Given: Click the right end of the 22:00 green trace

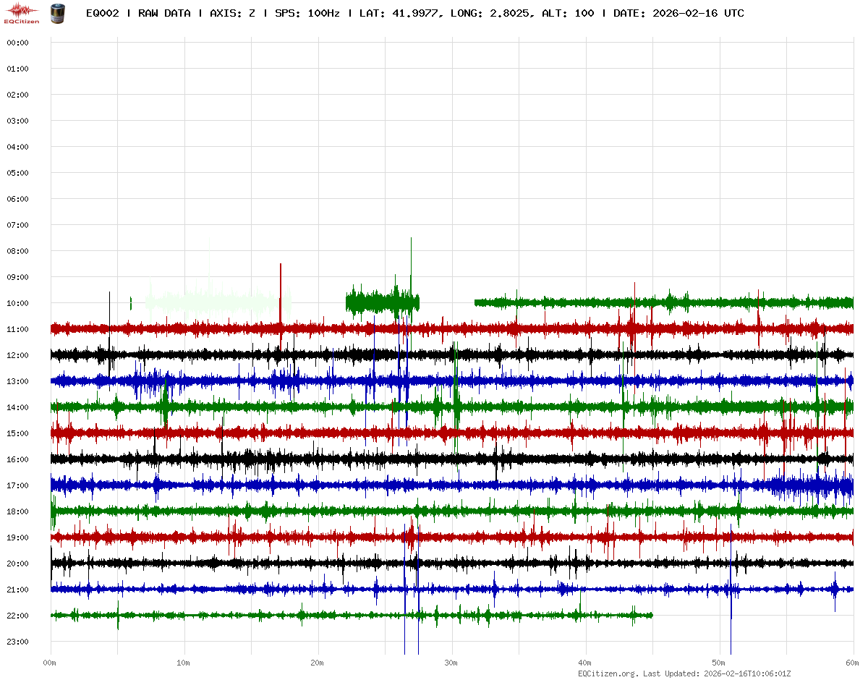Looking at the screenshot, I should point(650,615).
